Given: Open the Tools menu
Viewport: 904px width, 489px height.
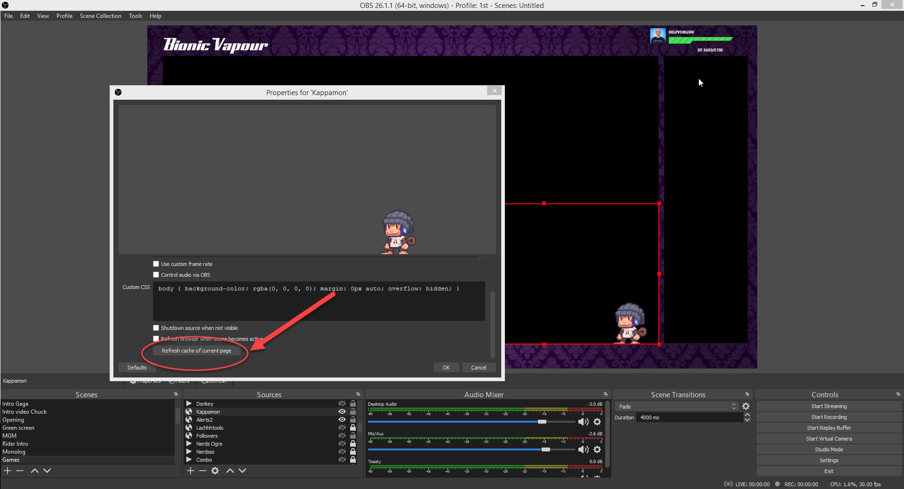Looking at the screenshot, I should [135, 16].
